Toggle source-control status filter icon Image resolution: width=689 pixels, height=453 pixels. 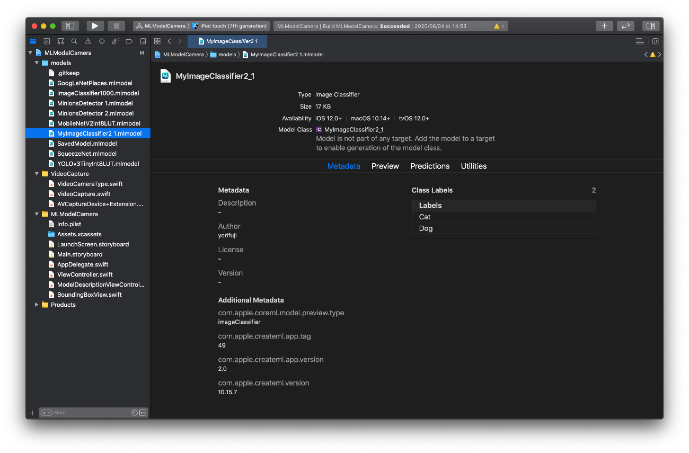(143, 413)
